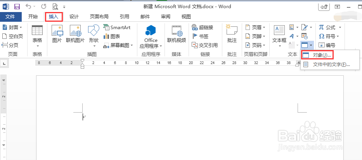This screenshot has width=362, height=160.
Task: Click the Save icon in the title bar
Action: pyautogui.click(x=17, y=7)
